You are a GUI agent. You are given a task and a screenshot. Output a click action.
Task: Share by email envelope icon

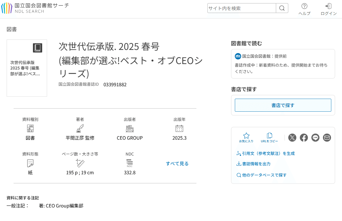[x=327, y=138]
